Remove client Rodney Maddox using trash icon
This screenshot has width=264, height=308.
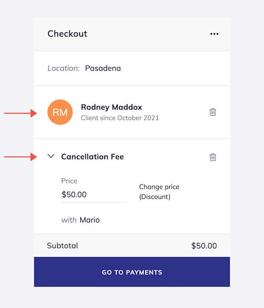point(213,112)
